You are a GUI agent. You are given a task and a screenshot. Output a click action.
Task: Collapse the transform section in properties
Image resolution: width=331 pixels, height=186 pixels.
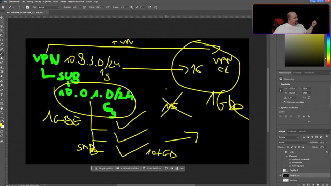click(x=279, y=84)
